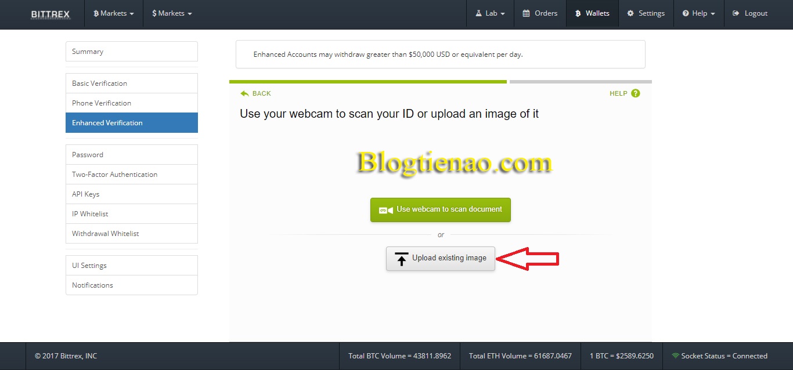This screenshot has height=370, width=793.
Task: Expand the Dollar Markets dropdown
Action: tap(172, 13)
